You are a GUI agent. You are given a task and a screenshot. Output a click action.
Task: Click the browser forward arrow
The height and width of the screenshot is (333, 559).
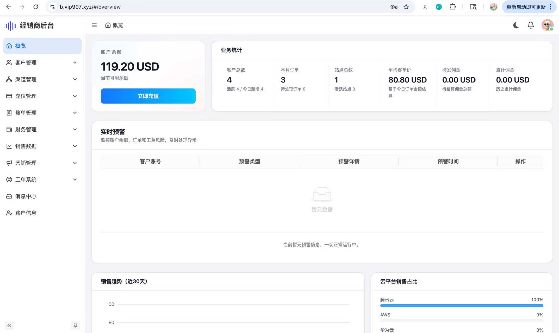(22, 7)
